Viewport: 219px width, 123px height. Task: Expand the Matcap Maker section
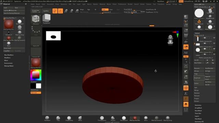click(x=9, y=66)
